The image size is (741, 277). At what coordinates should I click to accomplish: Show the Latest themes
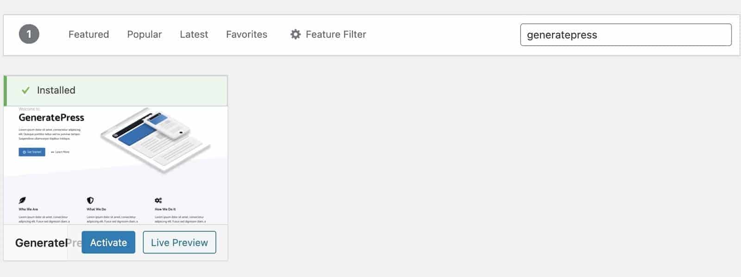[194, 34]
